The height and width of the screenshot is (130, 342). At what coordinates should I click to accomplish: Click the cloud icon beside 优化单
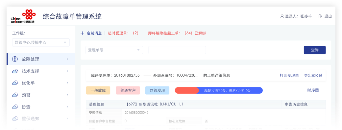pos(15,83)
